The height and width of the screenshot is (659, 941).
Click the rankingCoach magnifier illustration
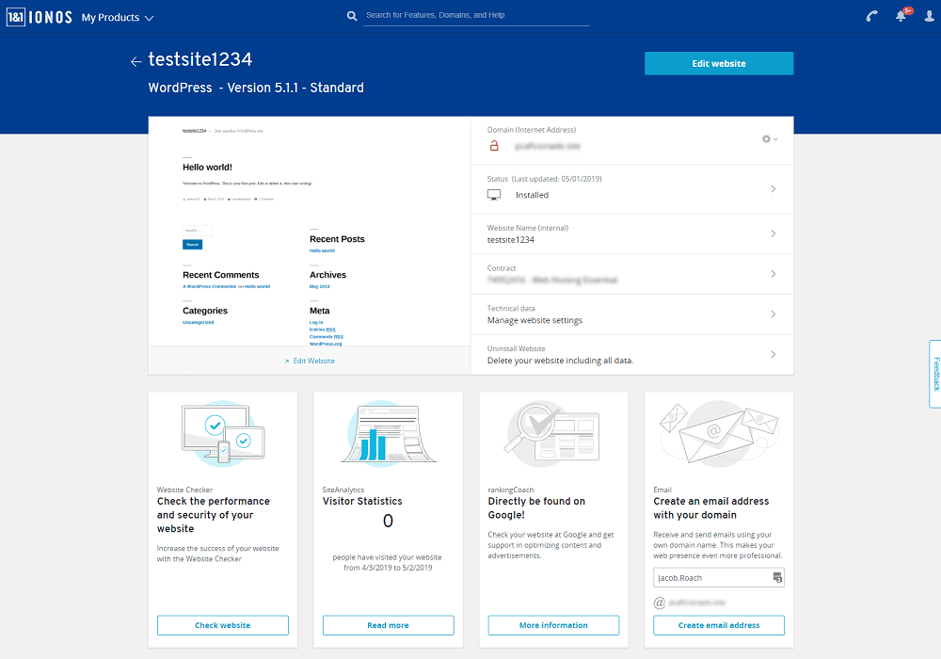tap(553, 434)
